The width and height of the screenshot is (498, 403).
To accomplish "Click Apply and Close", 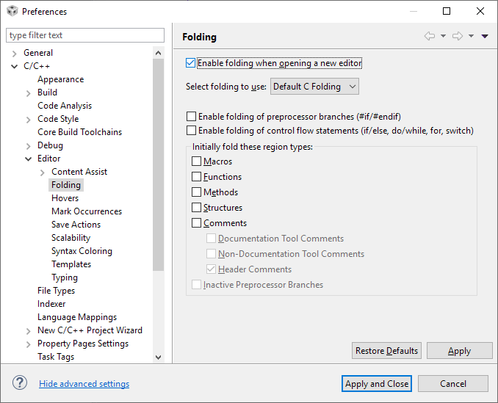I will click(377, 384).
